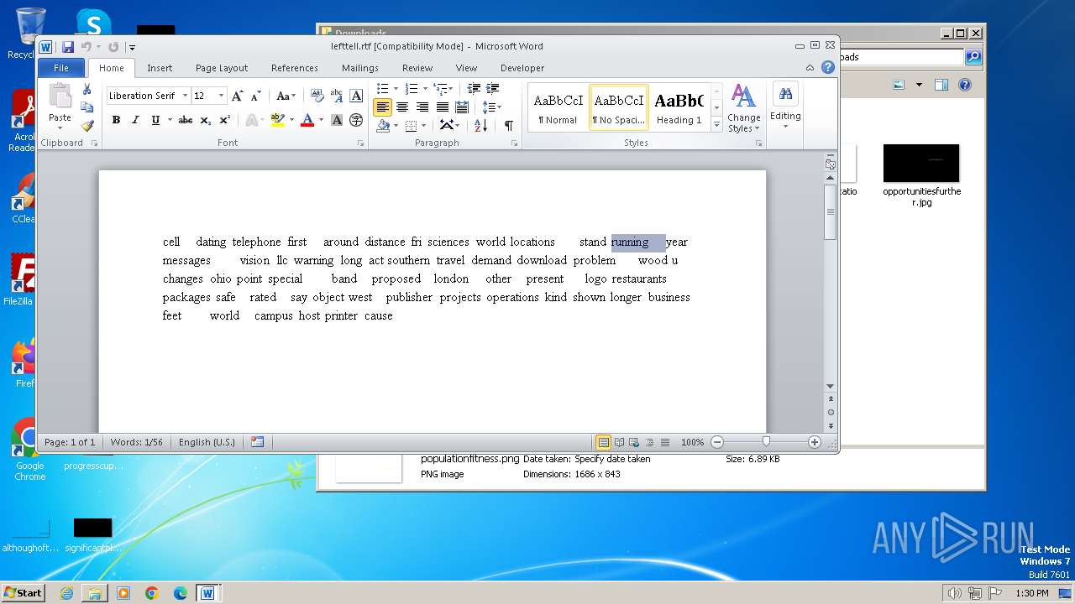1075x604 pixels.
Task: Open Google Chrome from the taskbar
Action: point(152,593)
